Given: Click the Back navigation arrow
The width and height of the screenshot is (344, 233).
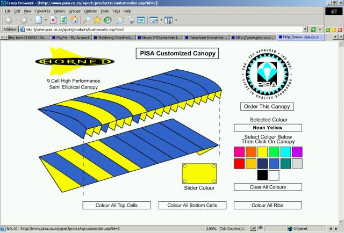Looking at the screenshot, I should [9, 20].
